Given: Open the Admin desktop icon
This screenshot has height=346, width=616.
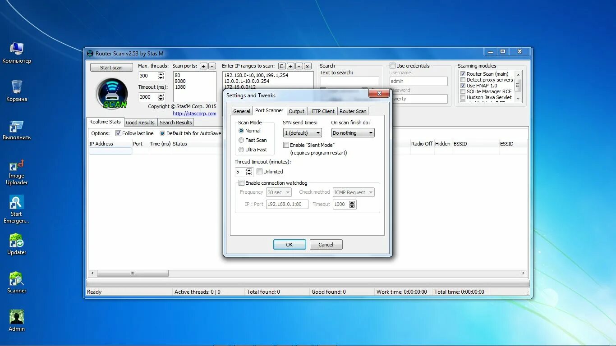Looking at the screenshot, I should point(17,321).
